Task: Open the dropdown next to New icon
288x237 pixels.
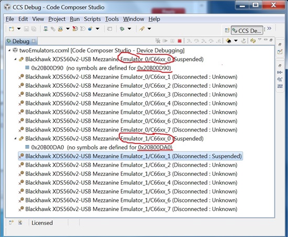Action: [19, 29]
